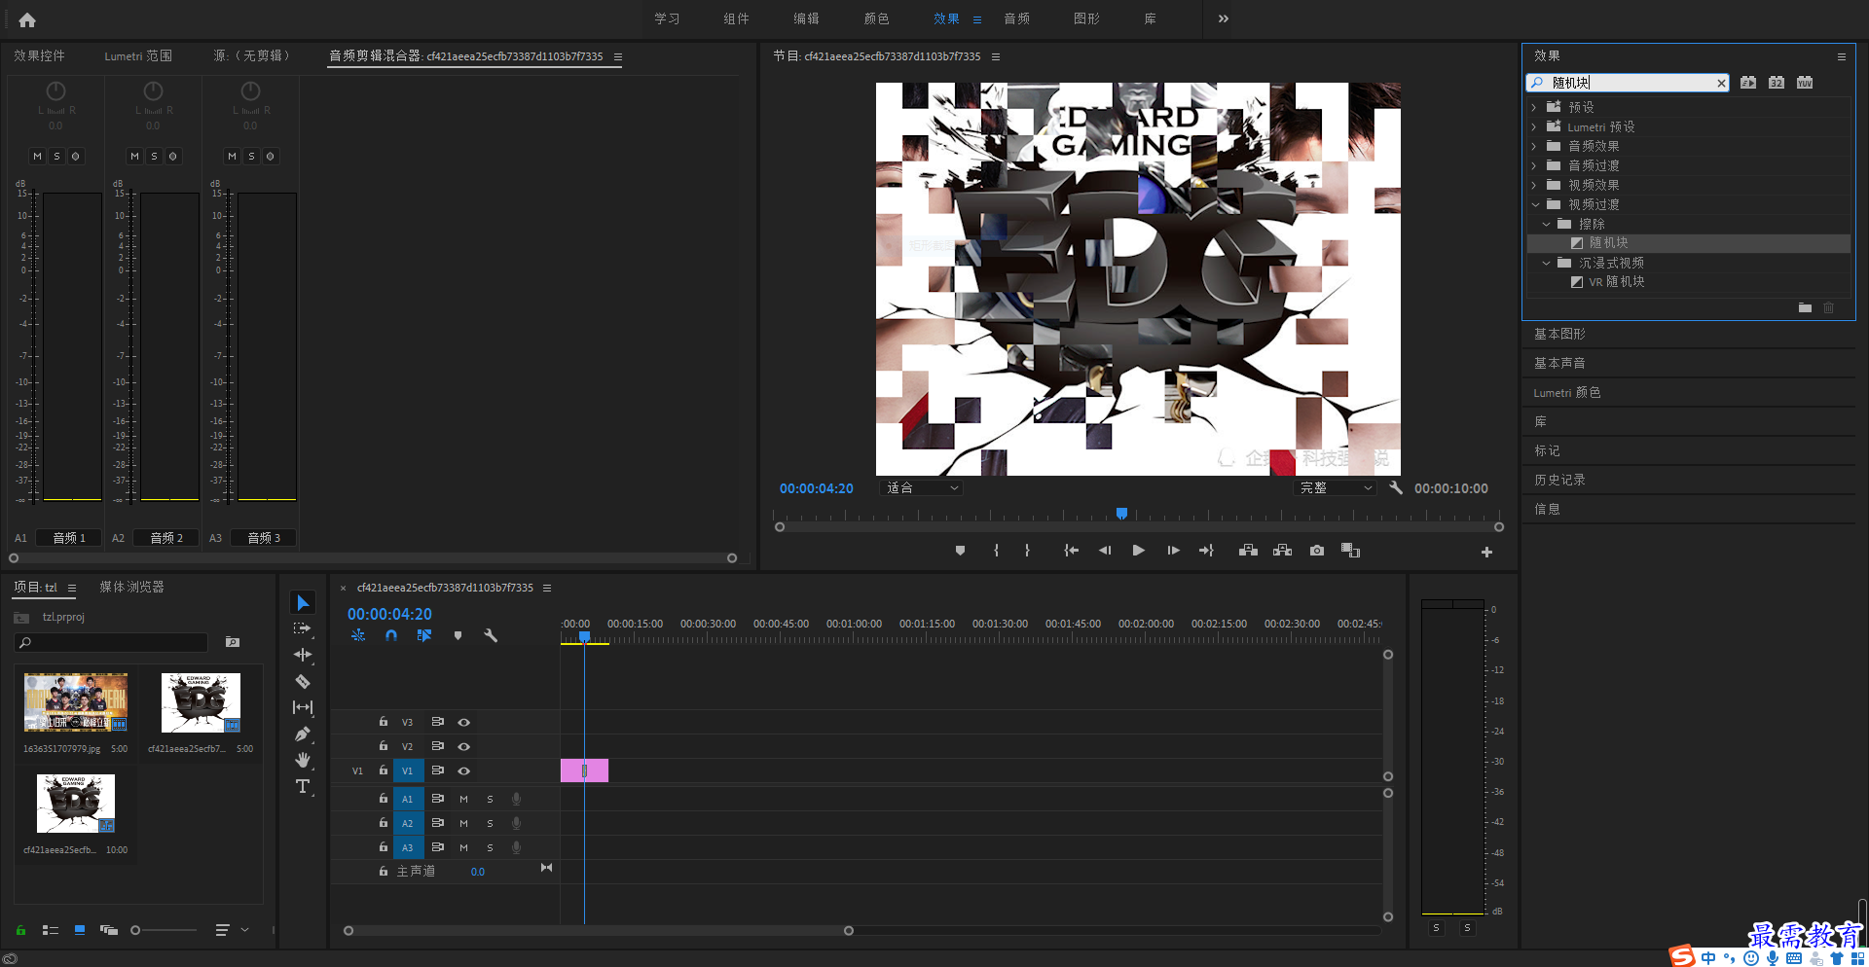Viewport: 1869px width, 967px height.
Task: Add marker in program monitor
Action: (961, 551)
